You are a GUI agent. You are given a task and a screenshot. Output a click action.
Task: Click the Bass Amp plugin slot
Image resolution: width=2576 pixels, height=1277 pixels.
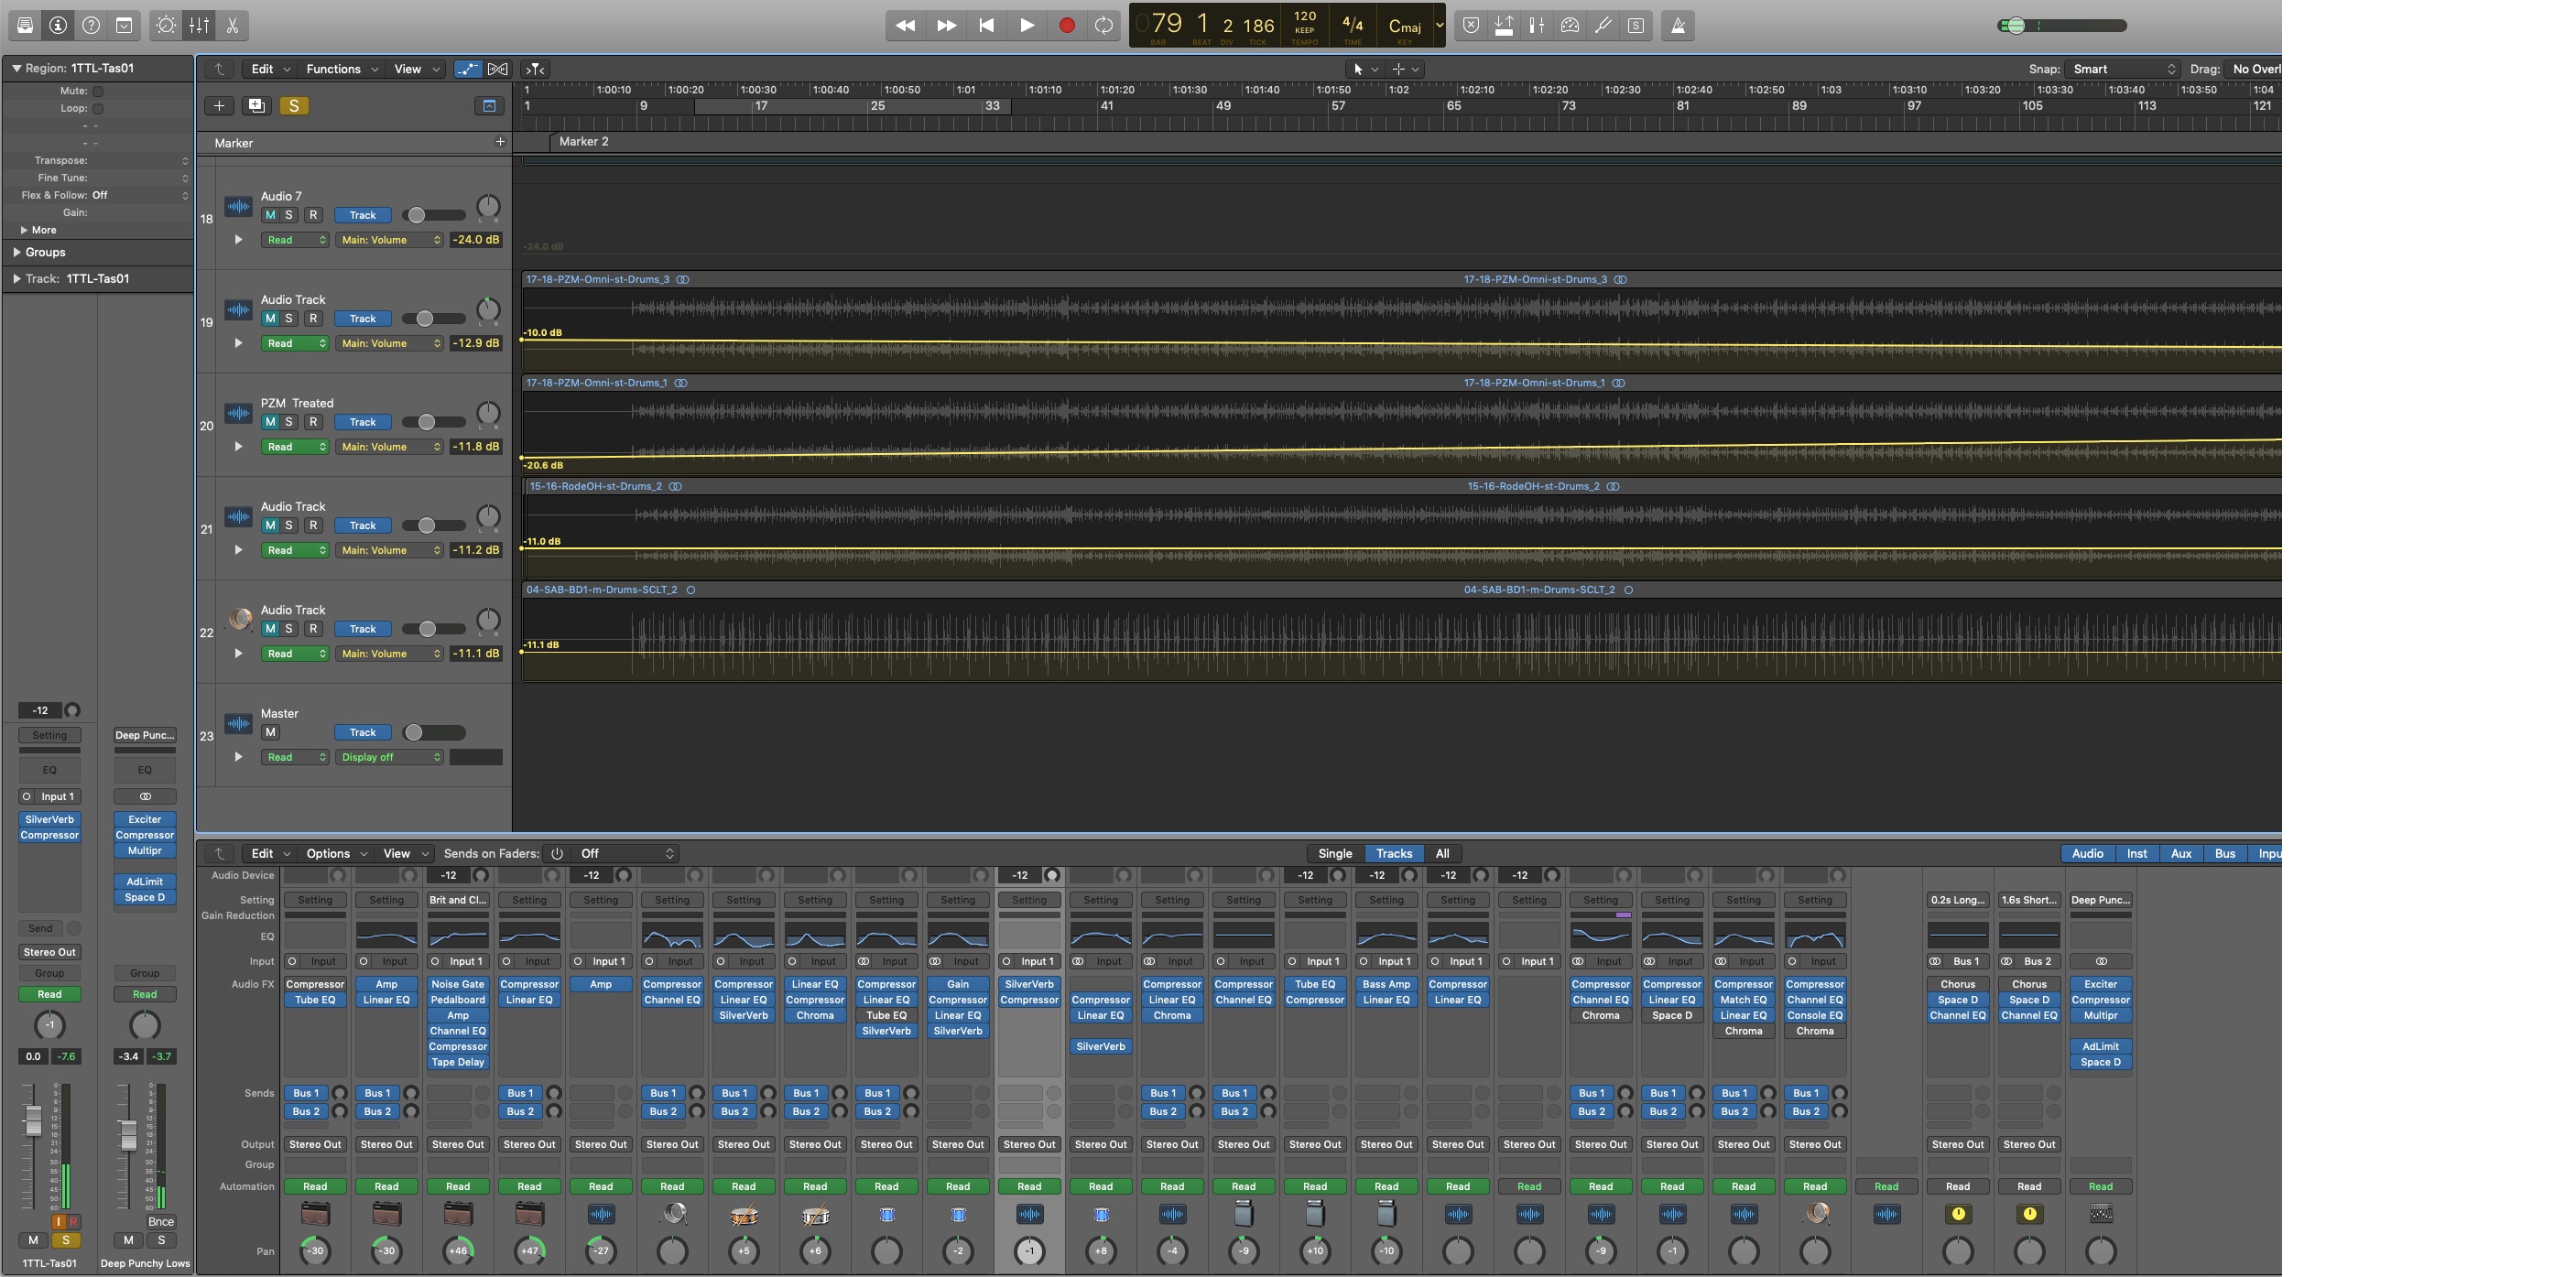(x=1386, y=985)
